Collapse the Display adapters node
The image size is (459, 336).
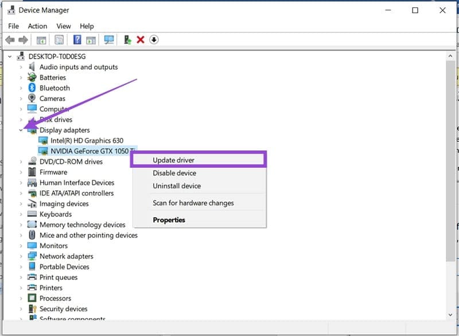tap(21, 130)
